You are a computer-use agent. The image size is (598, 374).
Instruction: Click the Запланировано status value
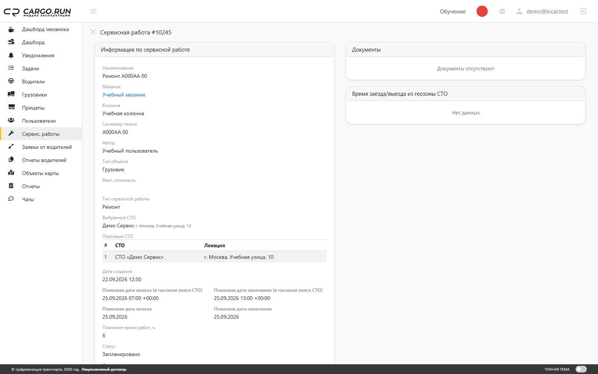pos(121,354)
